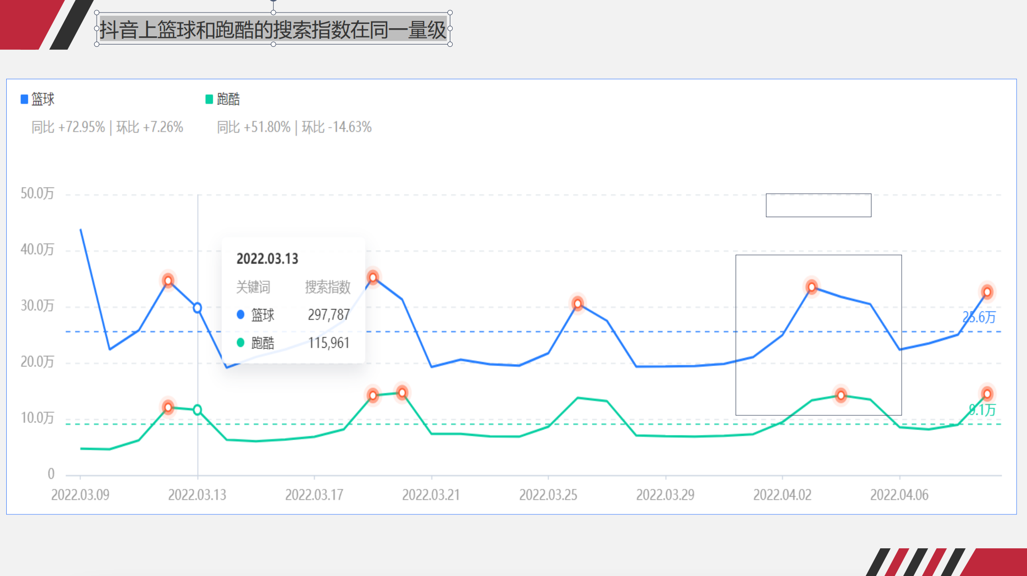Click the hollow green marker on the 2022.03.13 line
The width and height of the screenshot is (1027, 576).
coord(197,410)
